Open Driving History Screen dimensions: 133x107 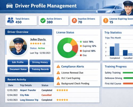point(40,62)
